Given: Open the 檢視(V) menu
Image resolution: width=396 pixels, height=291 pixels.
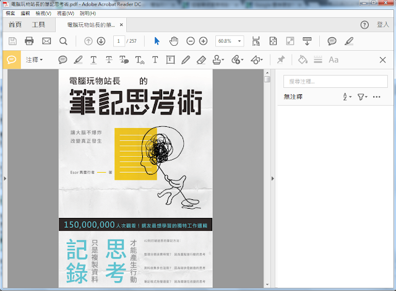Looking at the screenshot, I should (43, 13).
